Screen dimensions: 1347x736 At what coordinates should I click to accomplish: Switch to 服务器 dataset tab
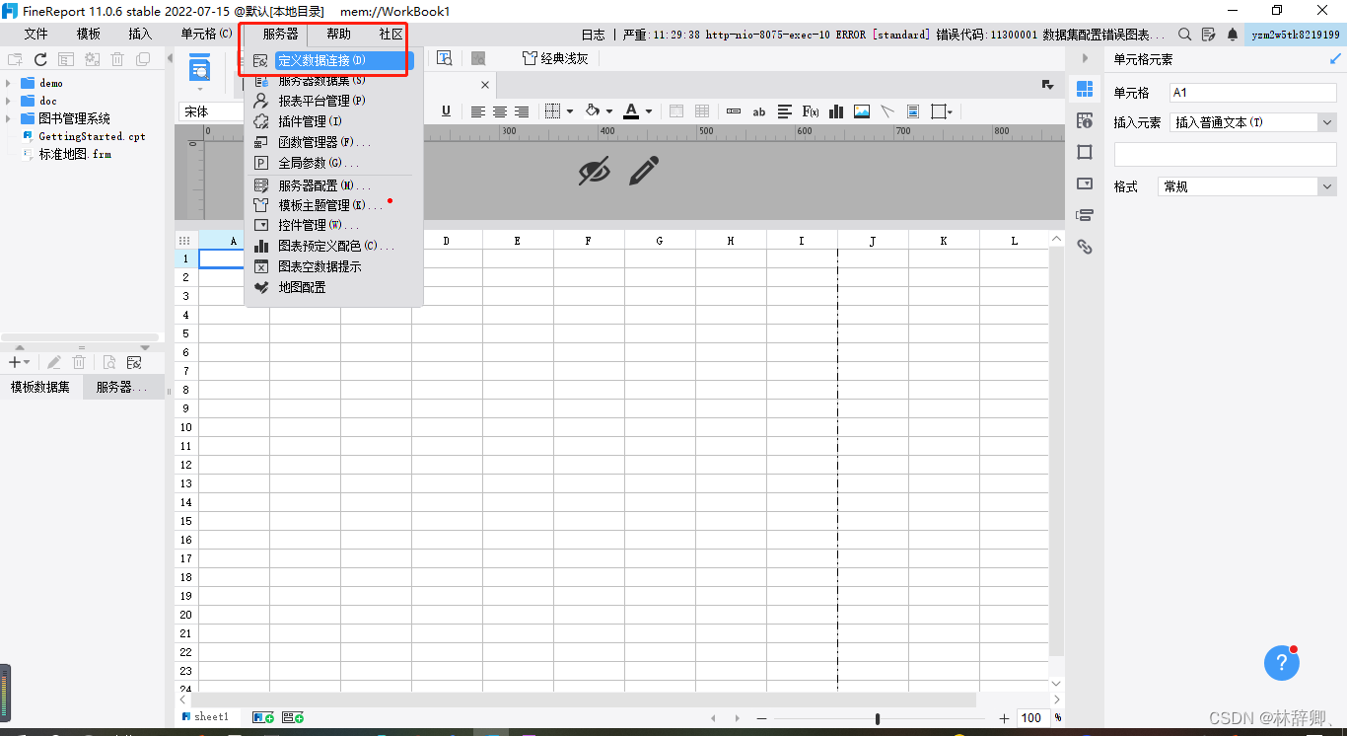click(122, 387)
